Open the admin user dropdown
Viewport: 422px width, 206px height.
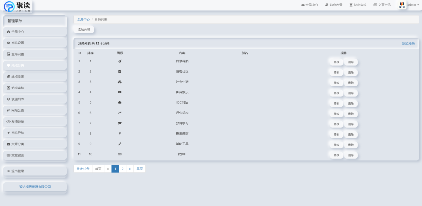[x=413, y=5]
